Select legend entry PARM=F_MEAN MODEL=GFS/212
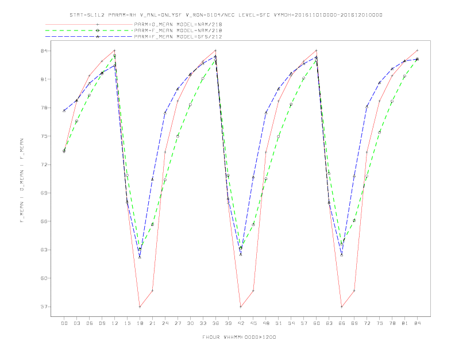The height and width of the screenshot is (352, 455). (x=178, y=37)
